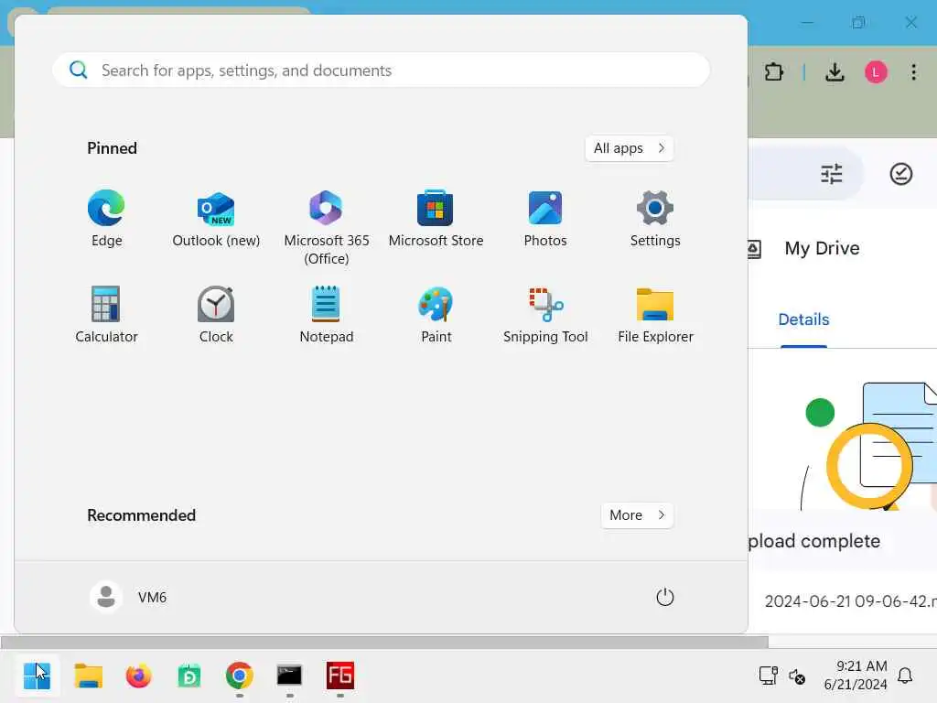Viewport: 937px width, 703px height.
Task: Open Chrome extensions puzzle icon
Action: coord(774,72)
